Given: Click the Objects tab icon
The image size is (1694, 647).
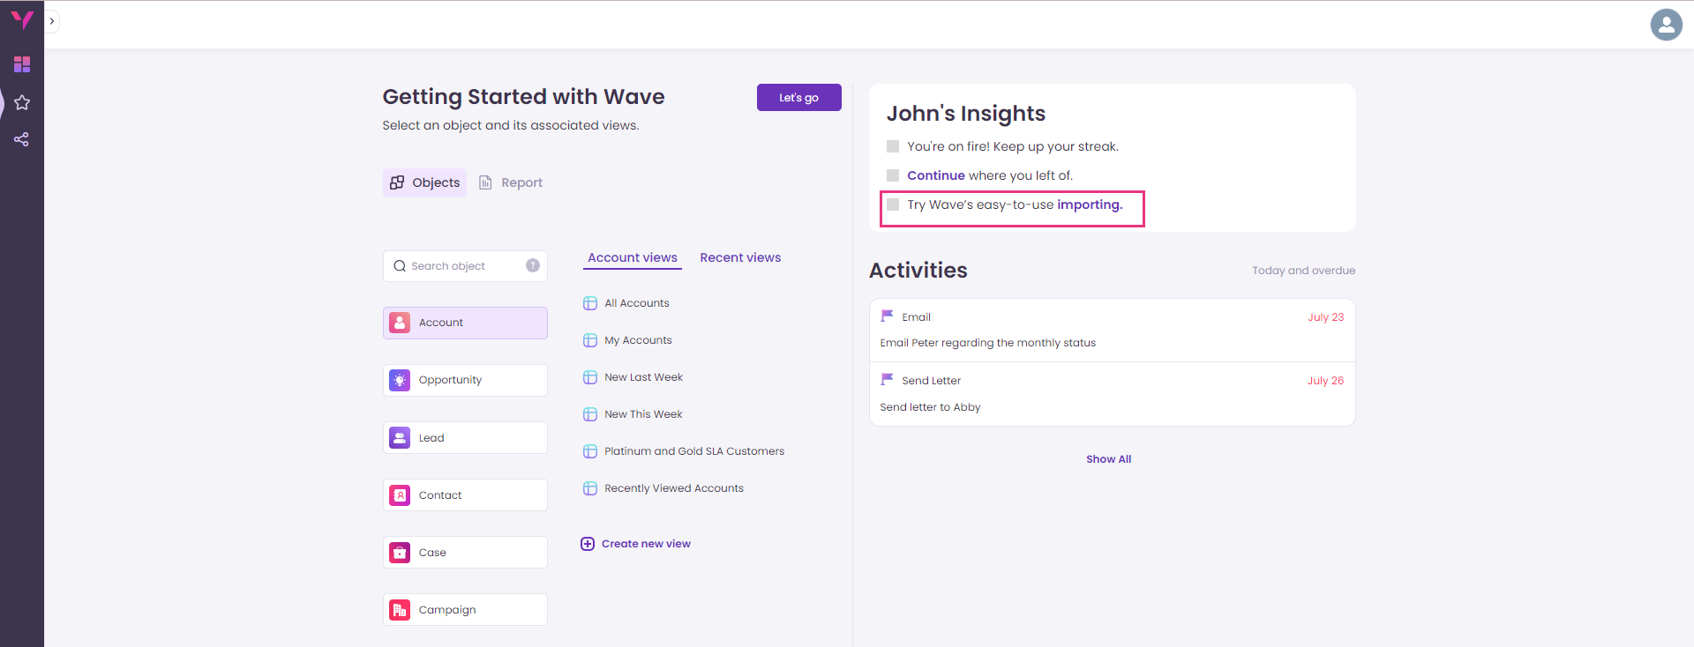Looking at the screenshot, I should [397, 182].
